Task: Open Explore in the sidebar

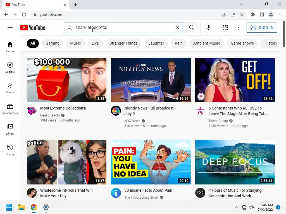Action: point(10,67)
